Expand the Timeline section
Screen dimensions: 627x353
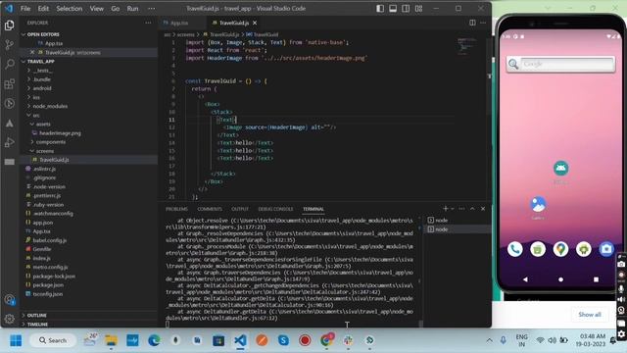tap(37, 325)
